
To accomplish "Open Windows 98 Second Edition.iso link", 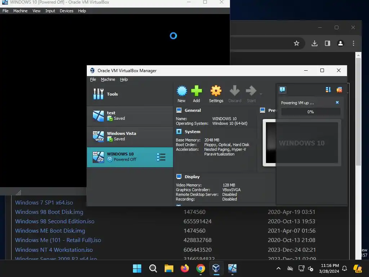I will (55, 221).
